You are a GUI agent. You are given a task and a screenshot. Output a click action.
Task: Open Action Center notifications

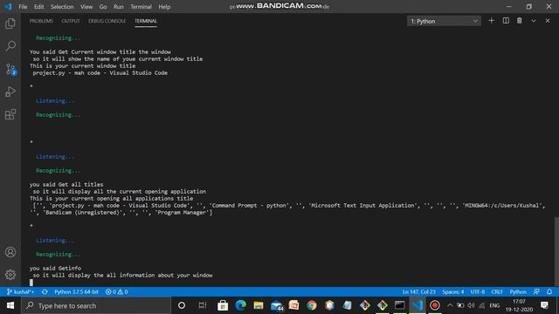pyautogui.click(x=544, y=305)
